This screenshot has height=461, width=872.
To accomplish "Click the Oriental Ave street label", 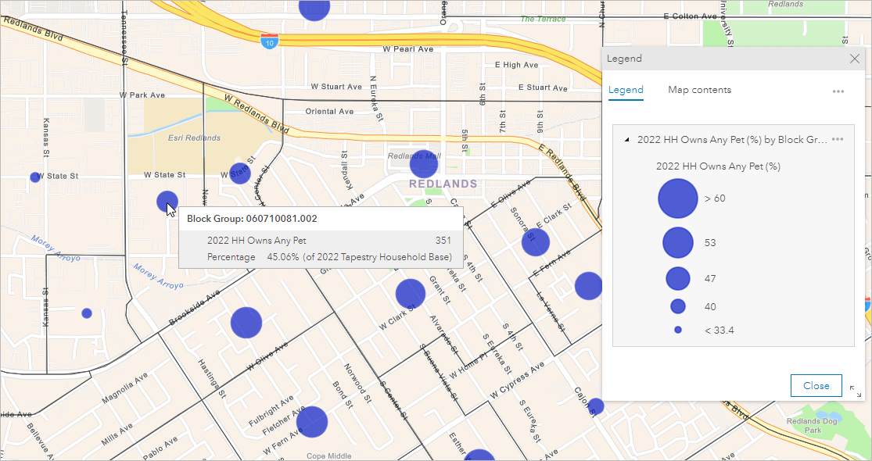I will [329, 112].
